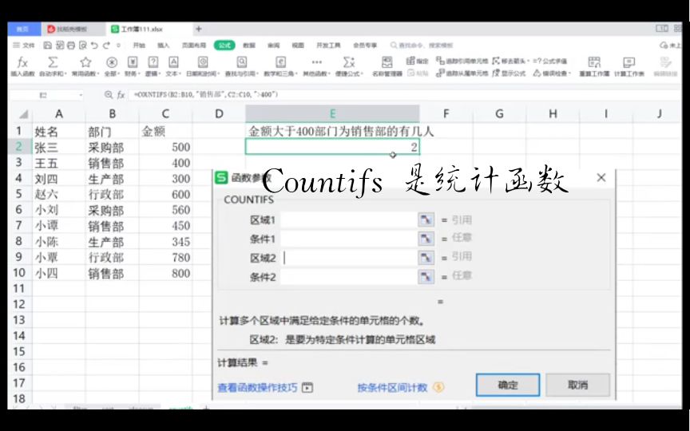Click the range selector icon for 区域2
The width and height of the screenshot is (690, 431).
click(426, 258)
